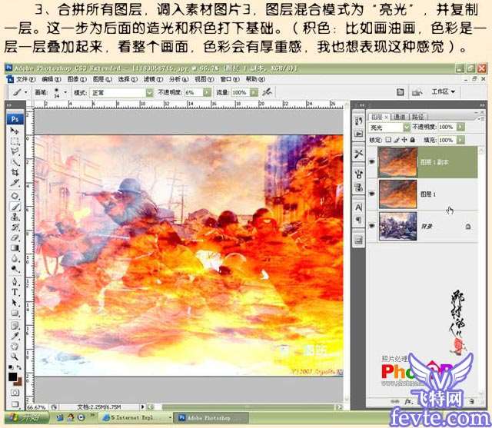Image resolution: width=492 pixels, height=428 pixels.
Task: Click the foreground color swatch
Action: pyautogui.click(x=12, y=377)
